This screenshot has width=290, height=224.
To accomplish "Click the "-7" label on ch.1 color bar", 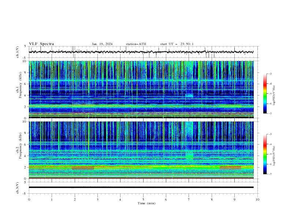I will tap(270, 113).
